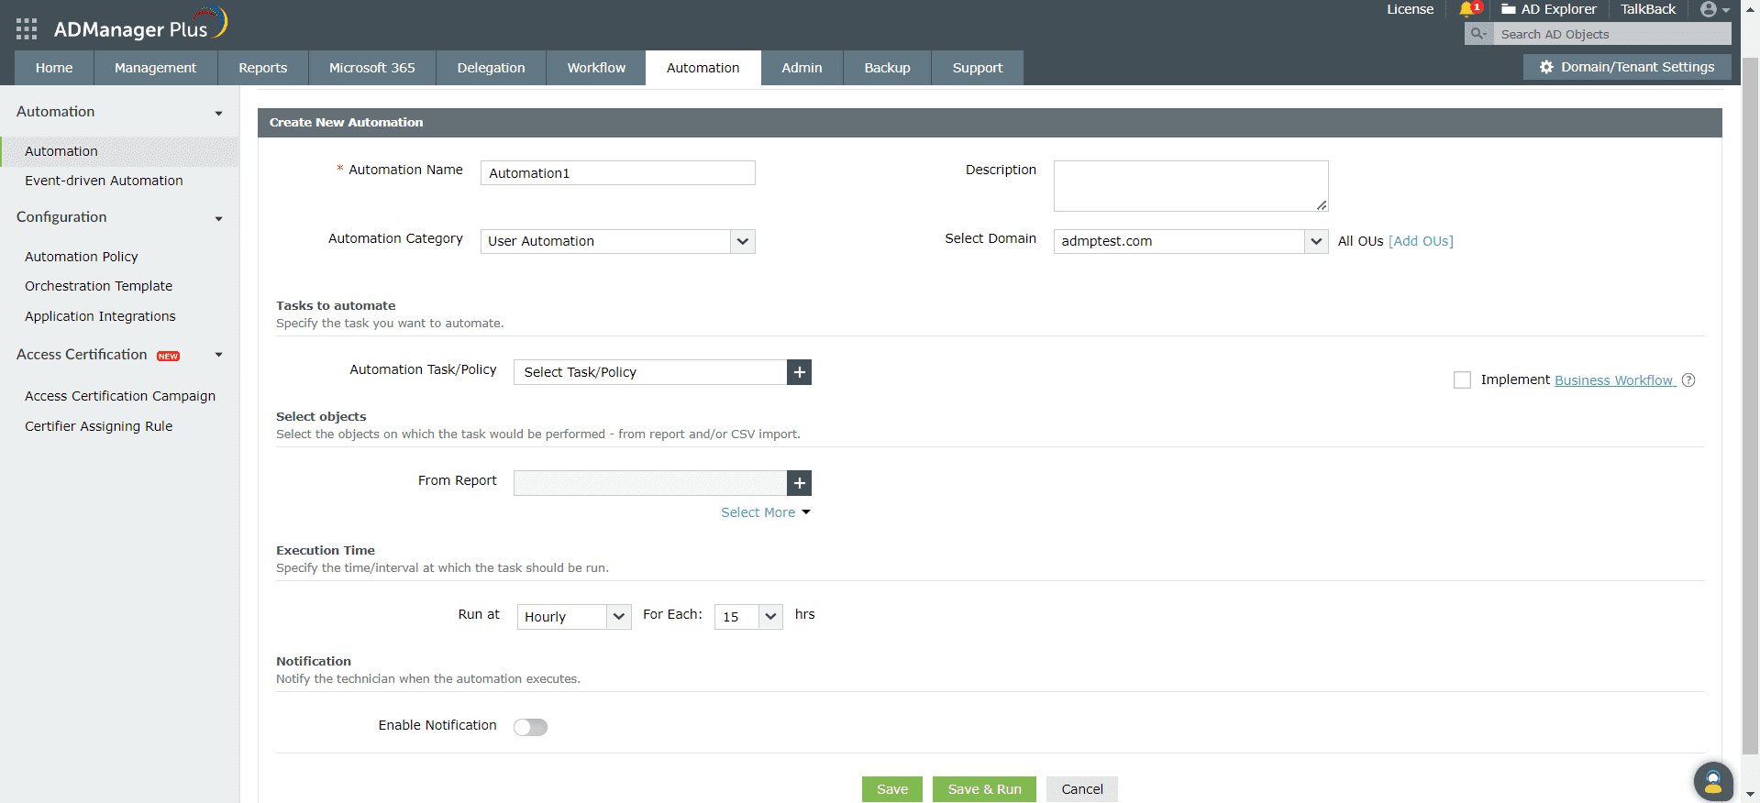Screen dimensions: 1760x803
Task: Click the page vertical scrollbar
Action: (x=1750, y=407)
